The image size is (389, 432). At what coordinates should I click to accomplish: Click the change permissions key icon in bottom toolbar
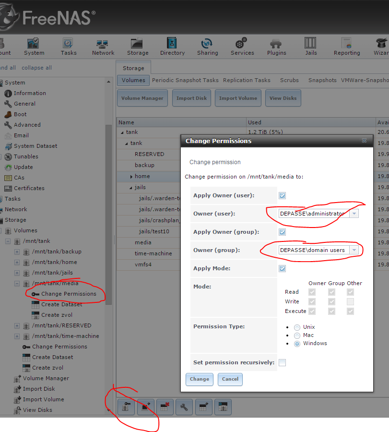tap(126, 407)
